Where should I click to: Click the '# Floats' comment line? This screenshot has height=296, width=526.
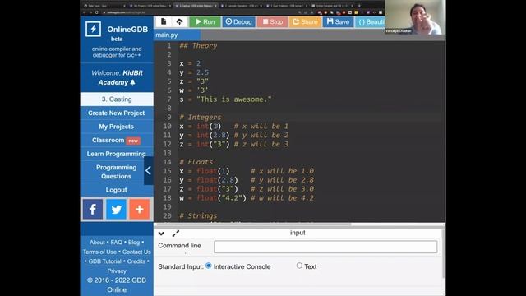click(x=196, y=162)
